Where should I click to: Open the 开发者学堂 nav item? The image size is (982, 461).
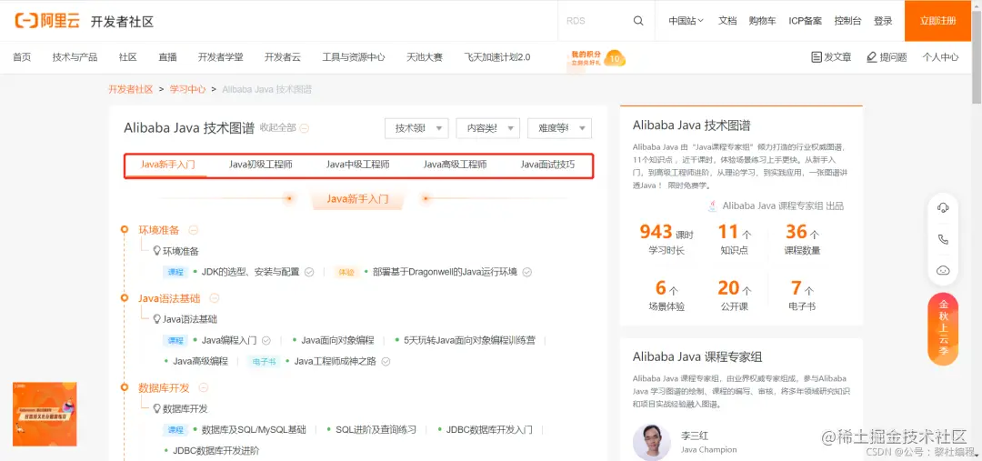pyautogui.click(x=220, y=57)
